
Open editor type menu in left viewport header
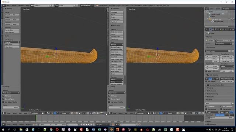(x=4, y=113)
